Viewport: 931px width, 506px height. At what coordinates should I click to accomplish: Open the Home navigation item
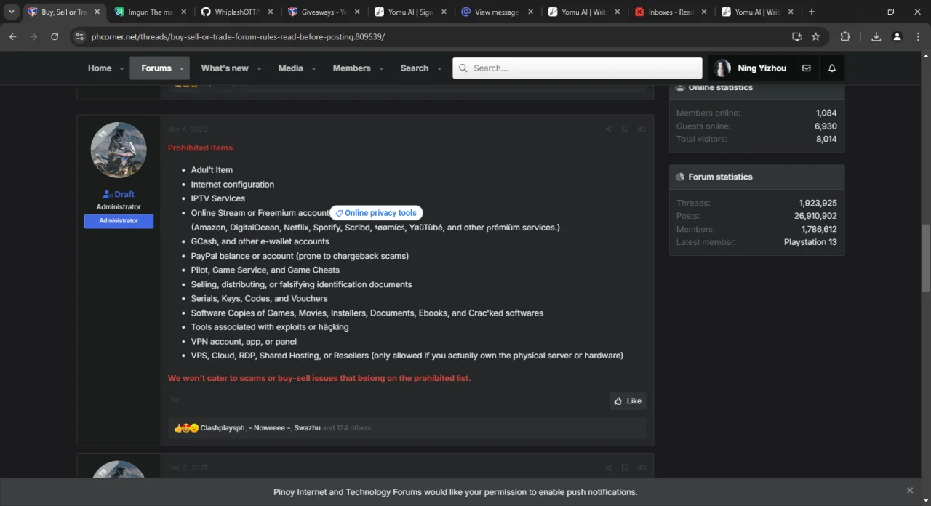coord(100,68)
